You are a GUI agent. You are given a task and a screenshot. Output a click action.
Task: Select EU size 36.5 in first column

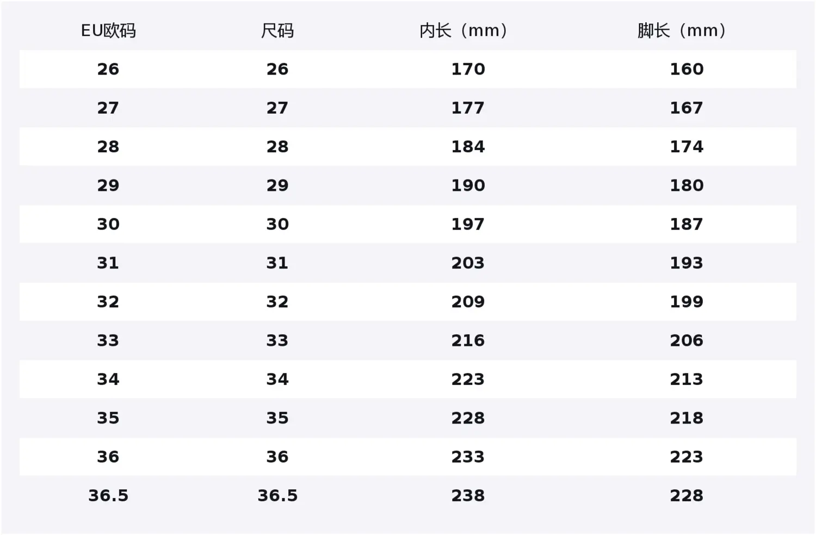108,495
